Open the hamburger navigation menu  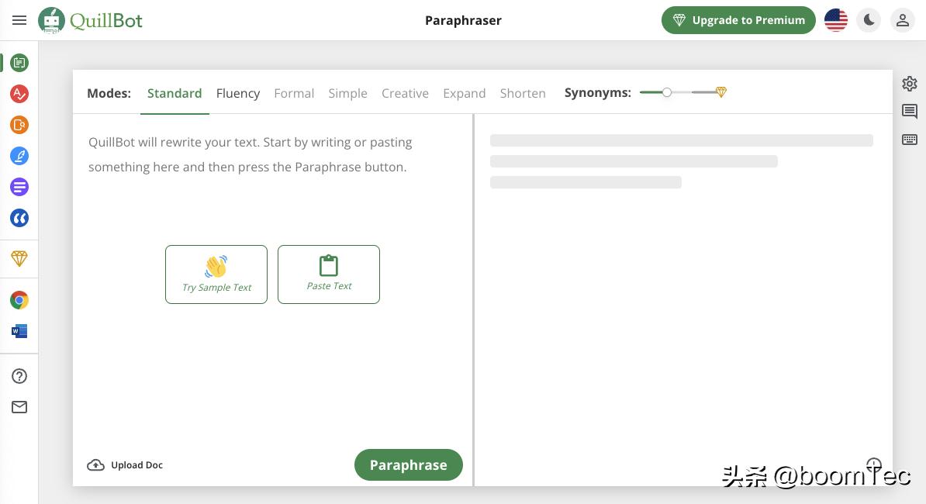(19, 20)
